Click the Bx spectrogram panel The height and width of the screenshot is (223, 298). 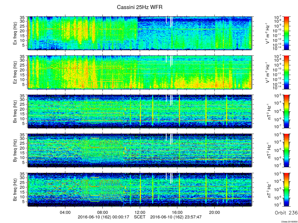[x=140, y=112]
